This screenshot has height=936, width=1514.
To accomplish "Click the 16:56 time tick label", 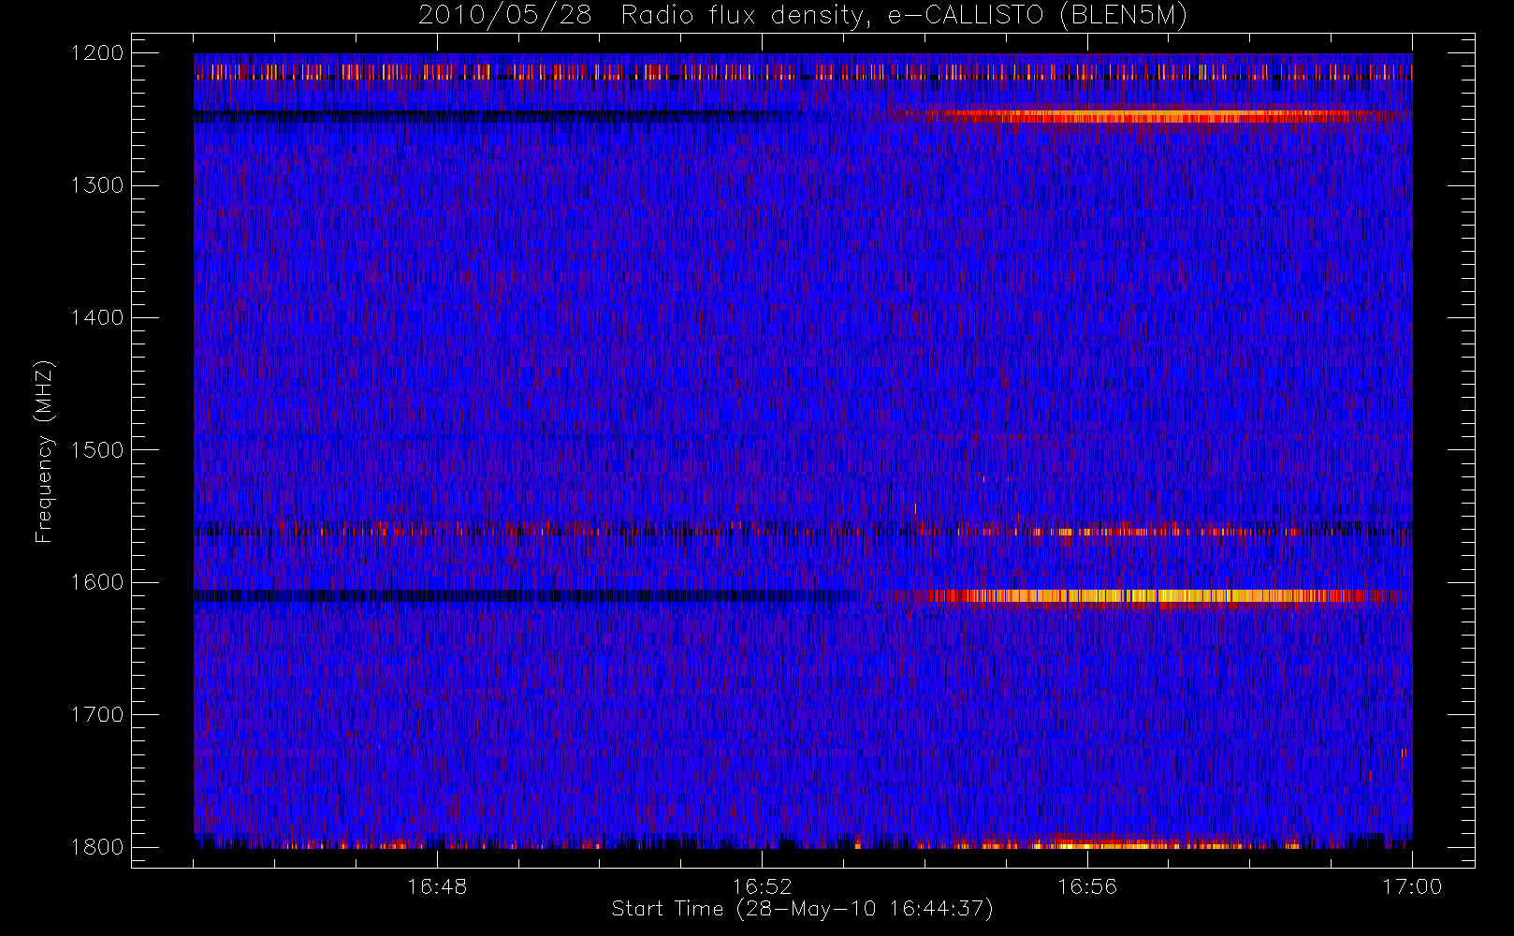I will [1087, 886].
